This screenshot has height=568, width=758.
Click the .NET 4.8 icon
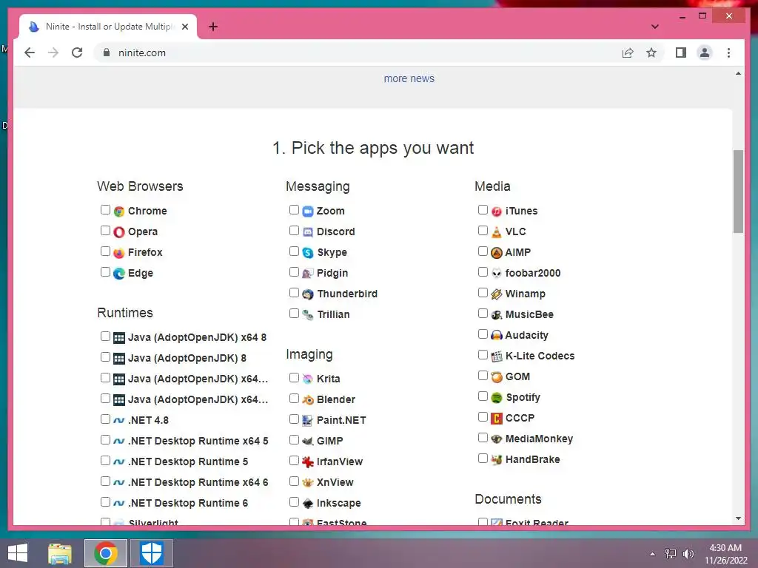119,420
